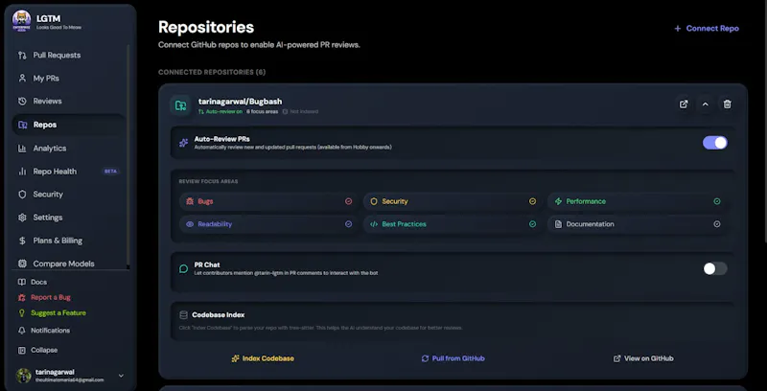Click the Settings gear icon
Viewport: 767px width, 391px height.
[x=22, y=218]
